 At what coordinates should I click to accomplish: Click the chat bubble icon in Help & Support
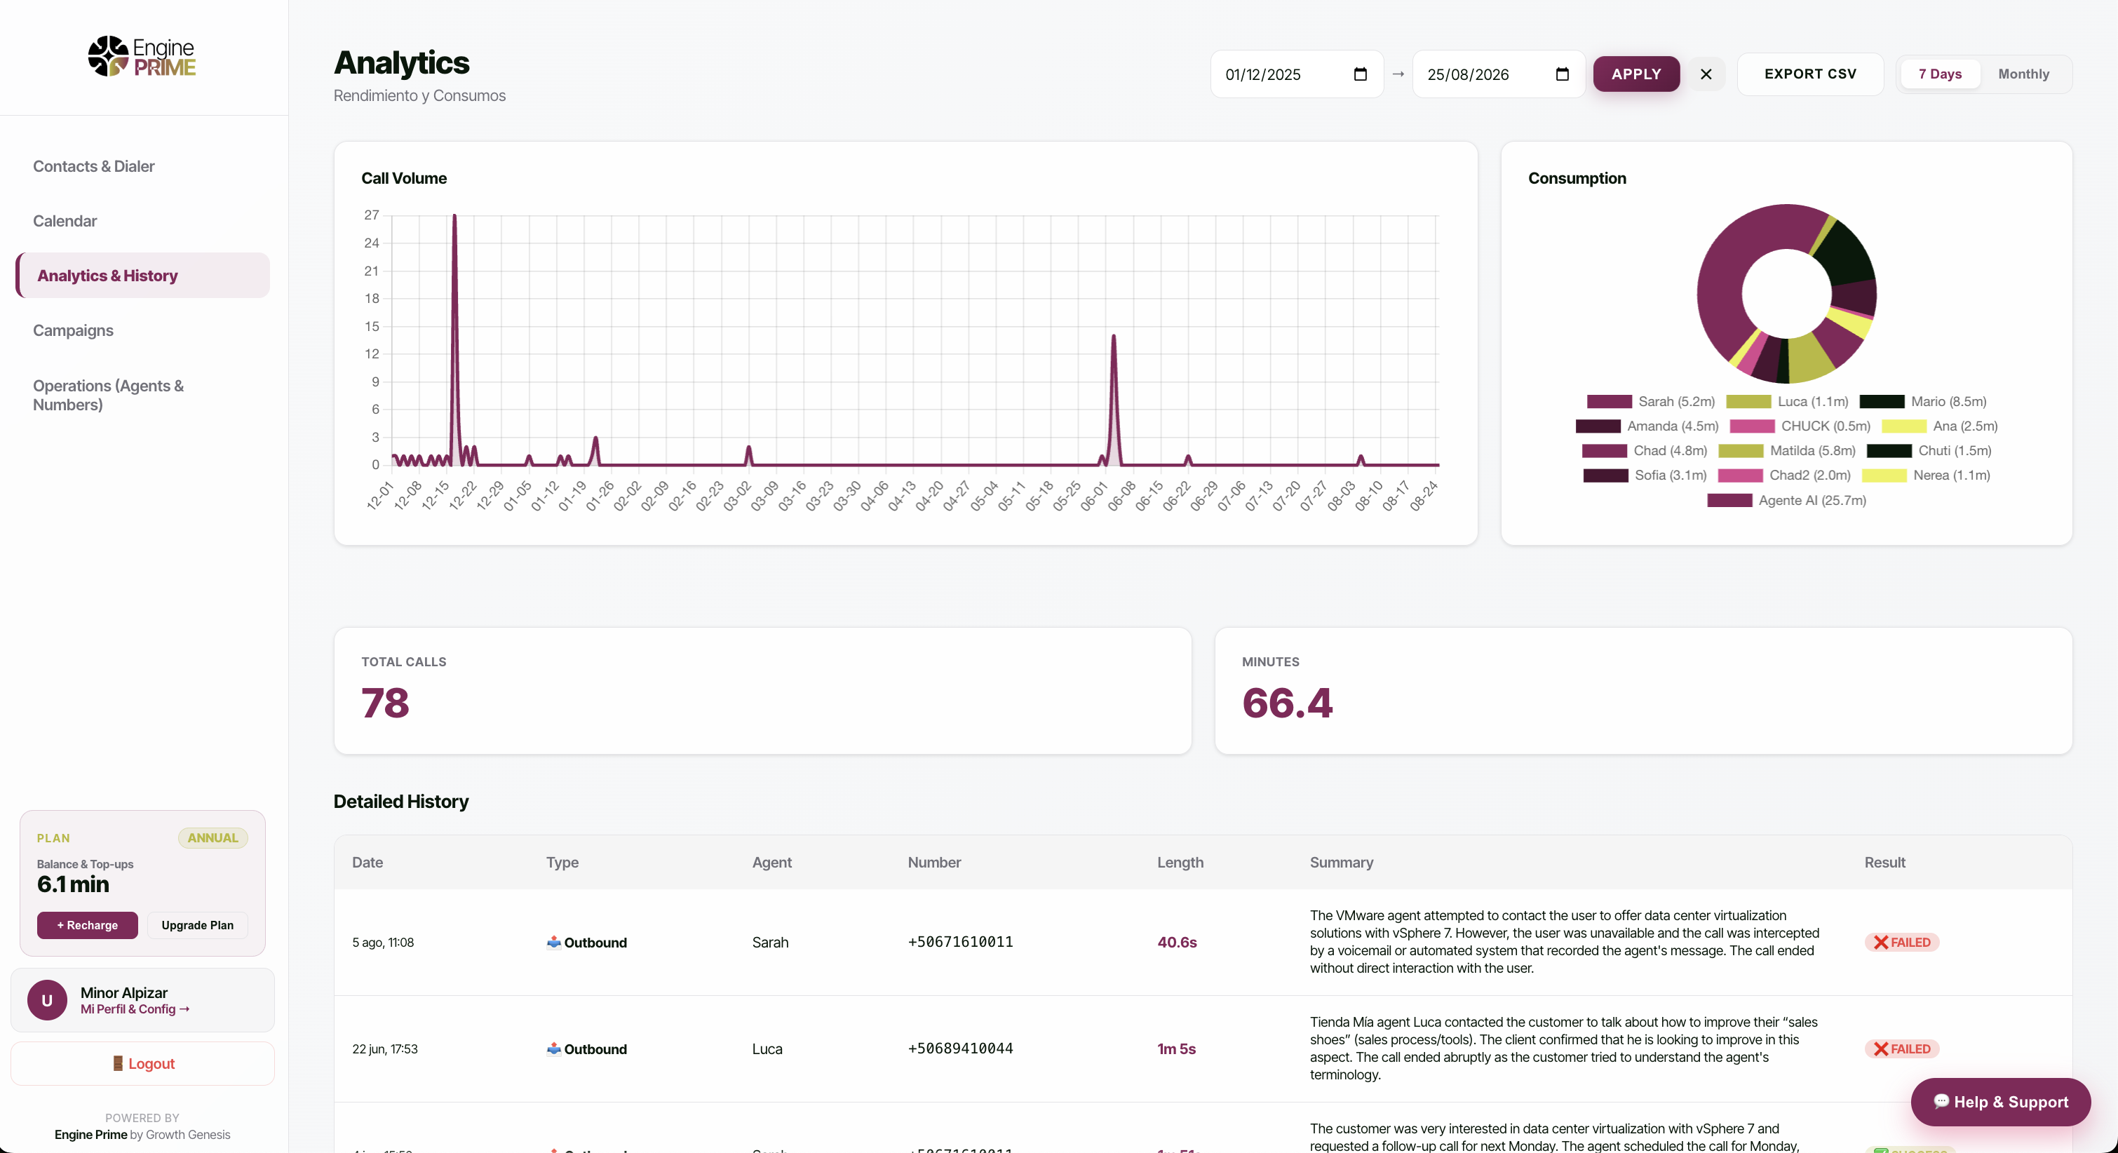click(x=1941, y=1101)
